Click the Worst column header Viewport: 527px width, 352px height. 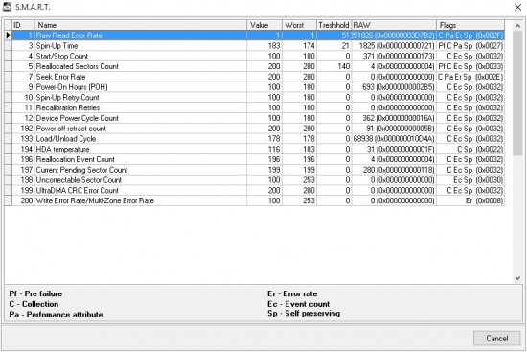click(x=300, y=25)
